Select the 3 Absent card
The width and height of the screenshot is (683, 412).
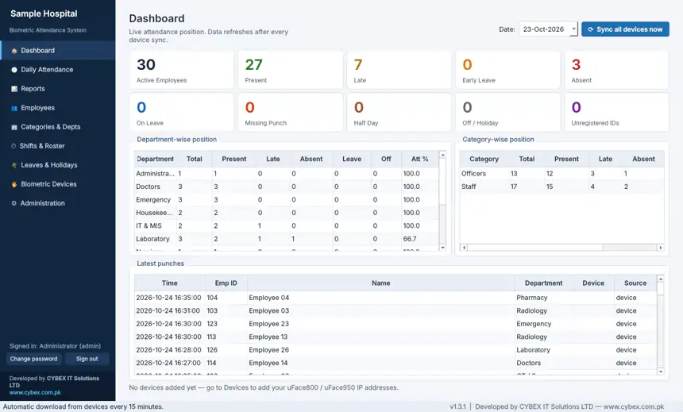[616, 70]
